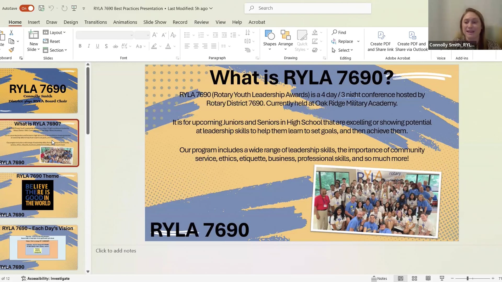This screenshot has width=502, height=282.
Task: Click Create PDF and Share link
Action: pos(380,41)
